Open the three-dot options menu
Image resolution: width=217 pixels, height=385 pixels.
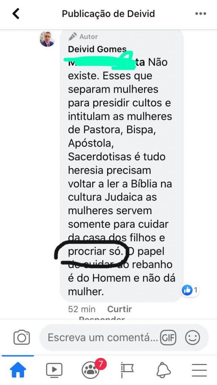(200, 14)
